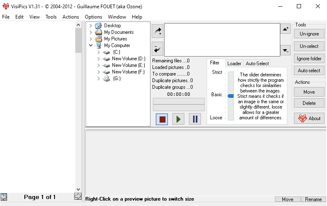Open the View menu

pos(34,17)
